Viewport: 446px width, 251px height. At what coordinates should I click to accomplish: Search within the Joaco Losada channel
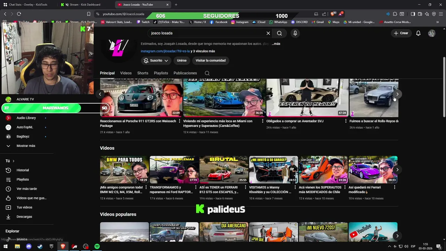click(207, 73)
